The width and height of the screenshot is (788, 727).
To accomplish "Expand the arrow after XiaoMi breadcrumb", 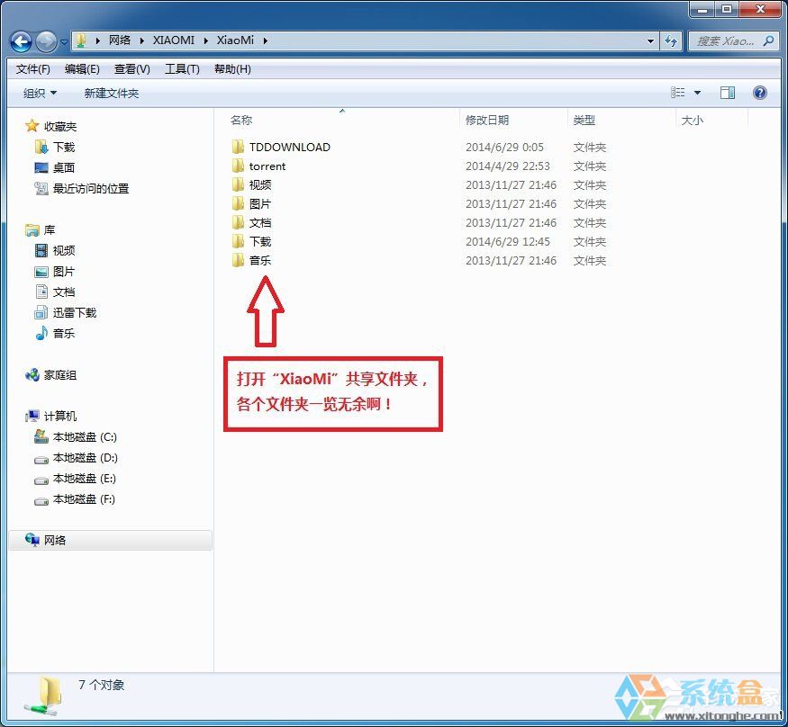I will (x=266, y=40).
